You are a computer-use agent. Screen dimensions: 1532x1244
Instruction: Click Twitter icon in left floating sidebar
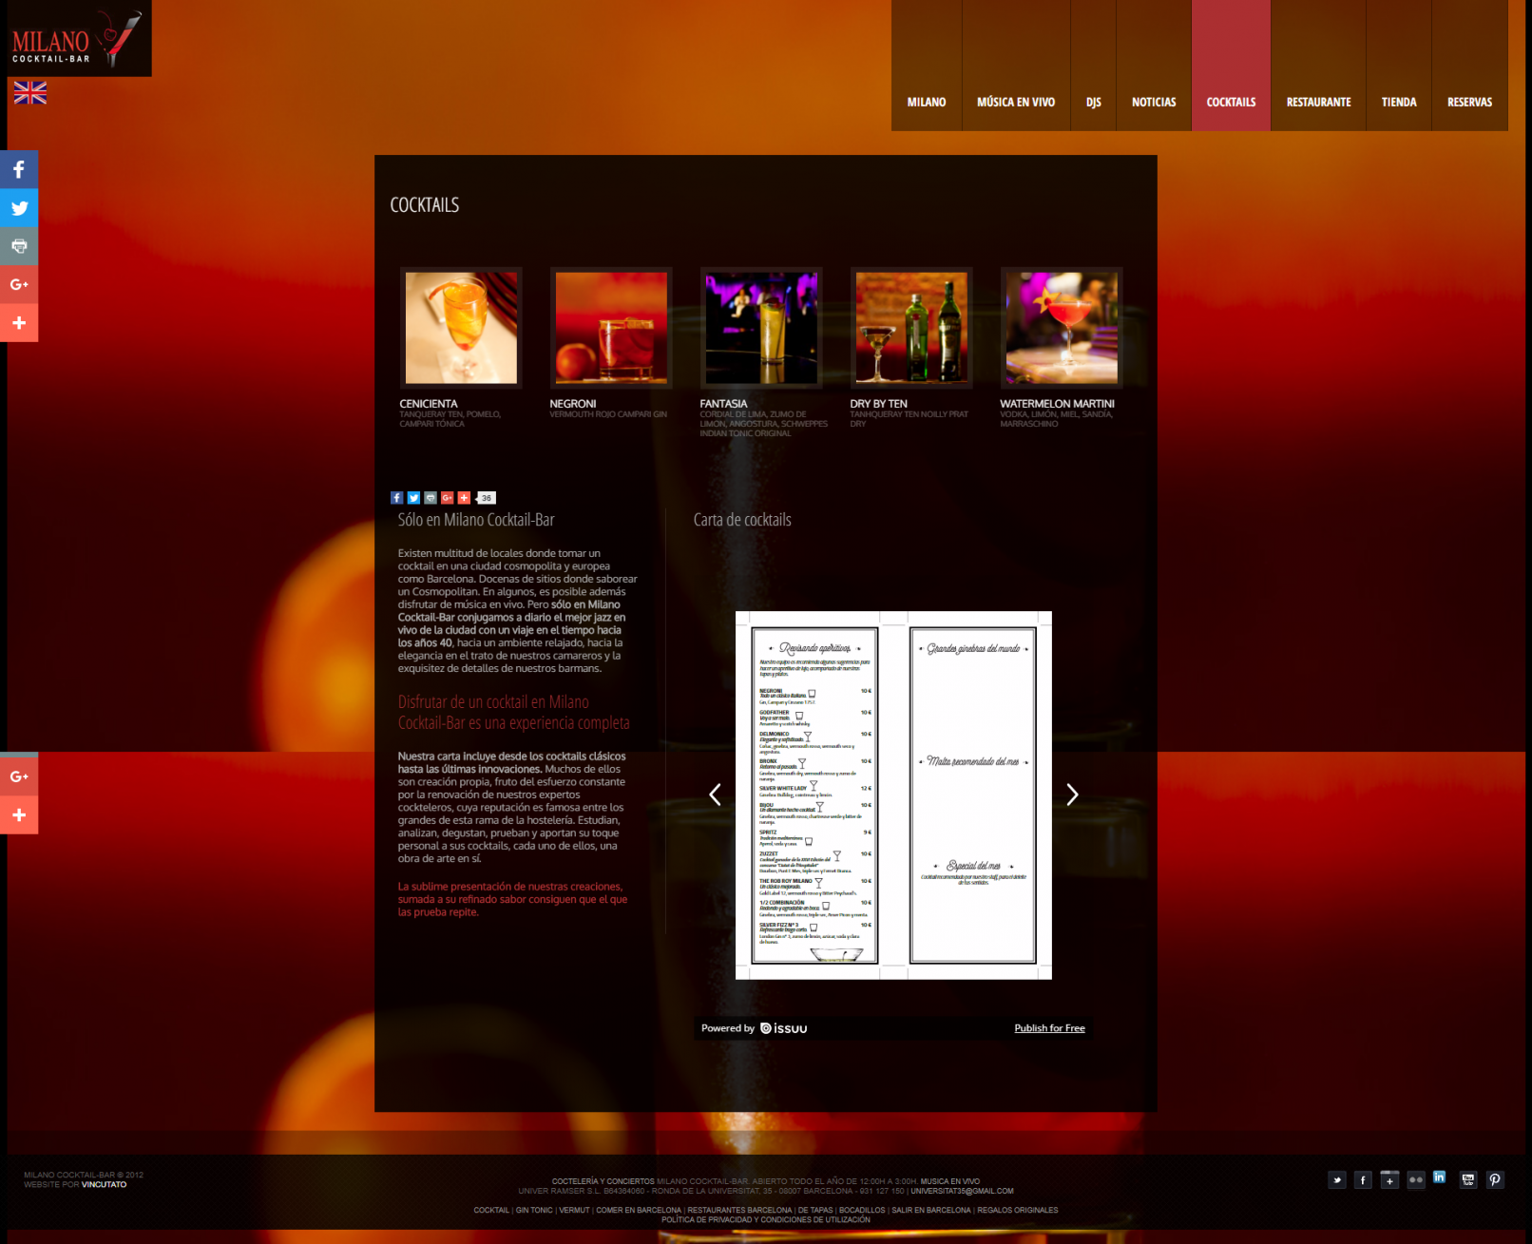tap(19, 208)
